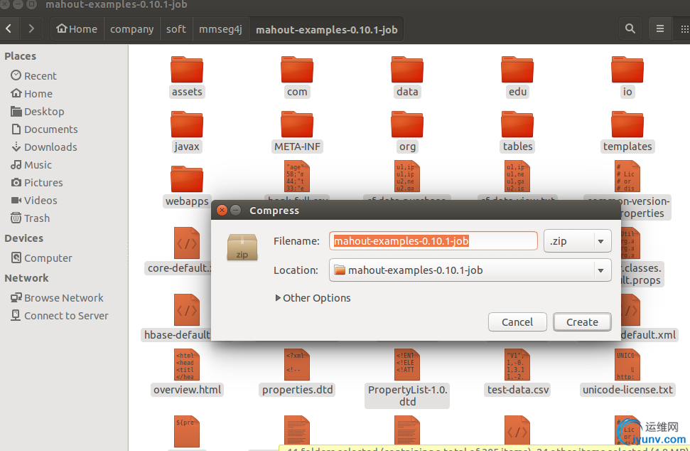Click the 'properties.dtd' file name
690x451 pixels.
[x=298, y=390]
